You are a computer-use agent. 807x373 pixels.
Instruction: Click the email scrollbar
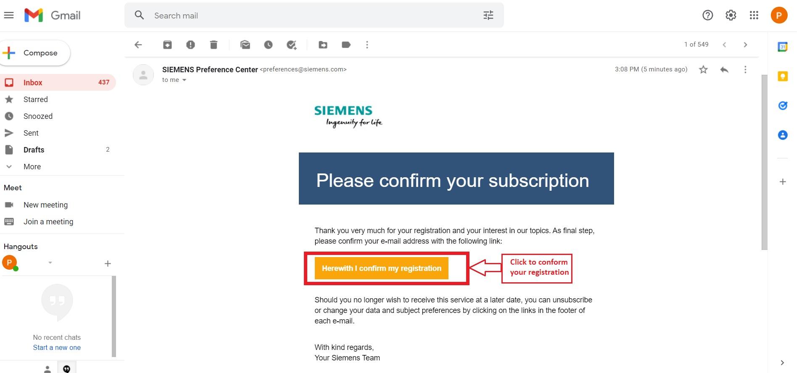point(764,162)
